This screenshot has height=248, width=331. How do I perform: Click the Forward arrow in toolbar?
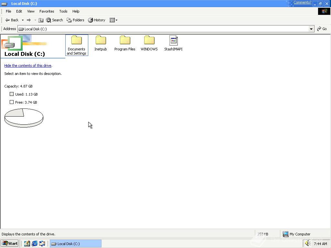(29, 20)
